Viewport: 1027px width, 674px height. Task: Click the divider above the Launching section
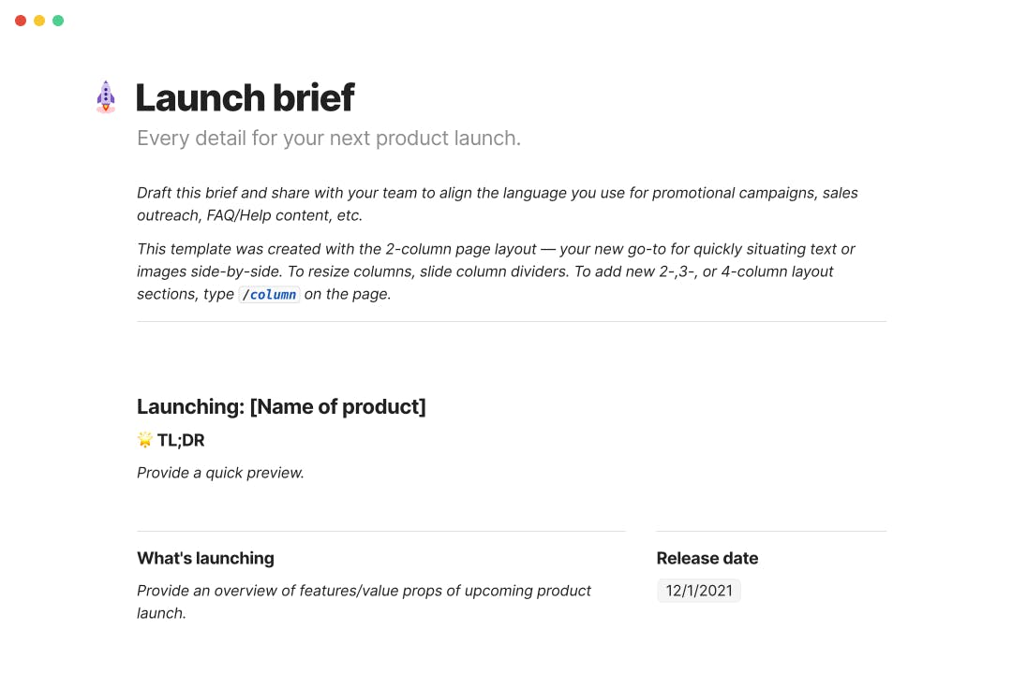[x=512, y=321]
